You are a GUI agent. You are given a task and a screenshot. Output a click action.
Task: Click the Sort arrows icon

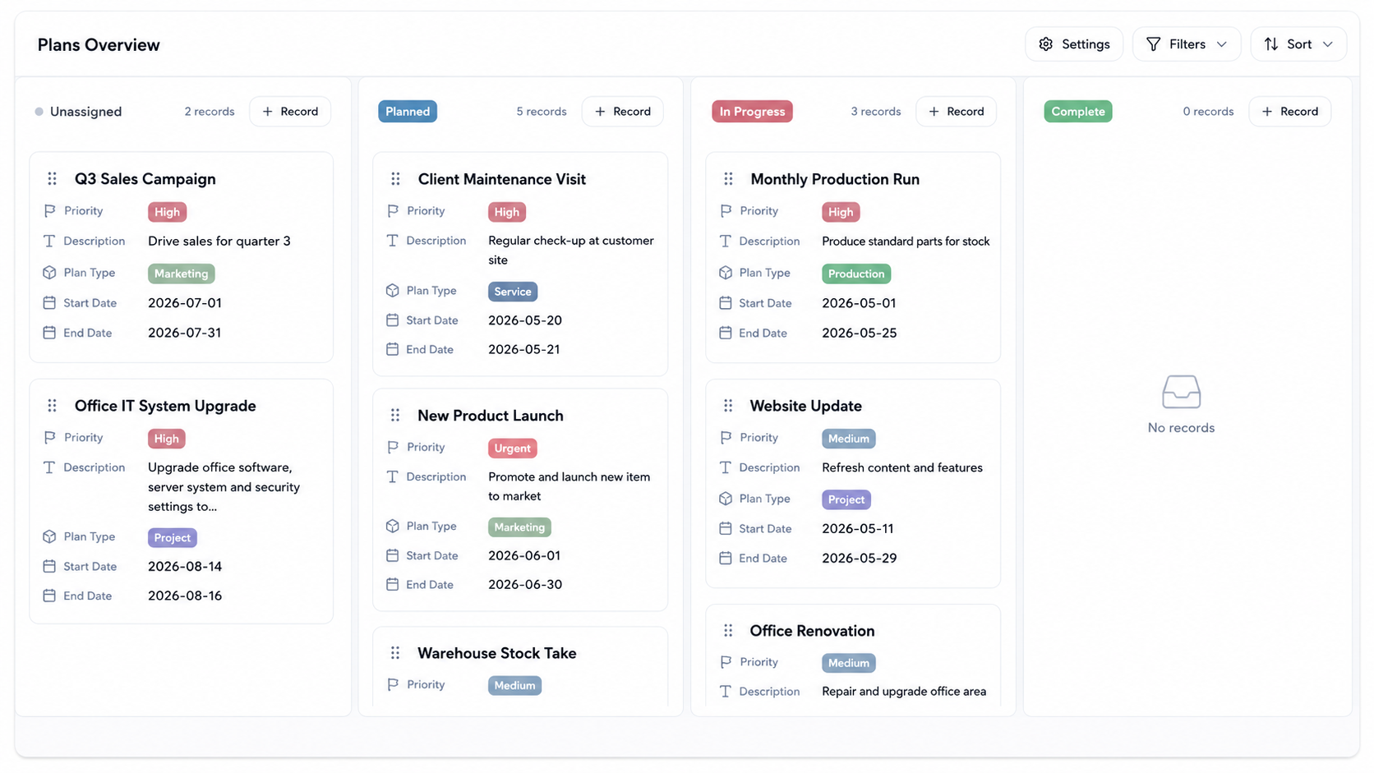tap(1271, 44)
